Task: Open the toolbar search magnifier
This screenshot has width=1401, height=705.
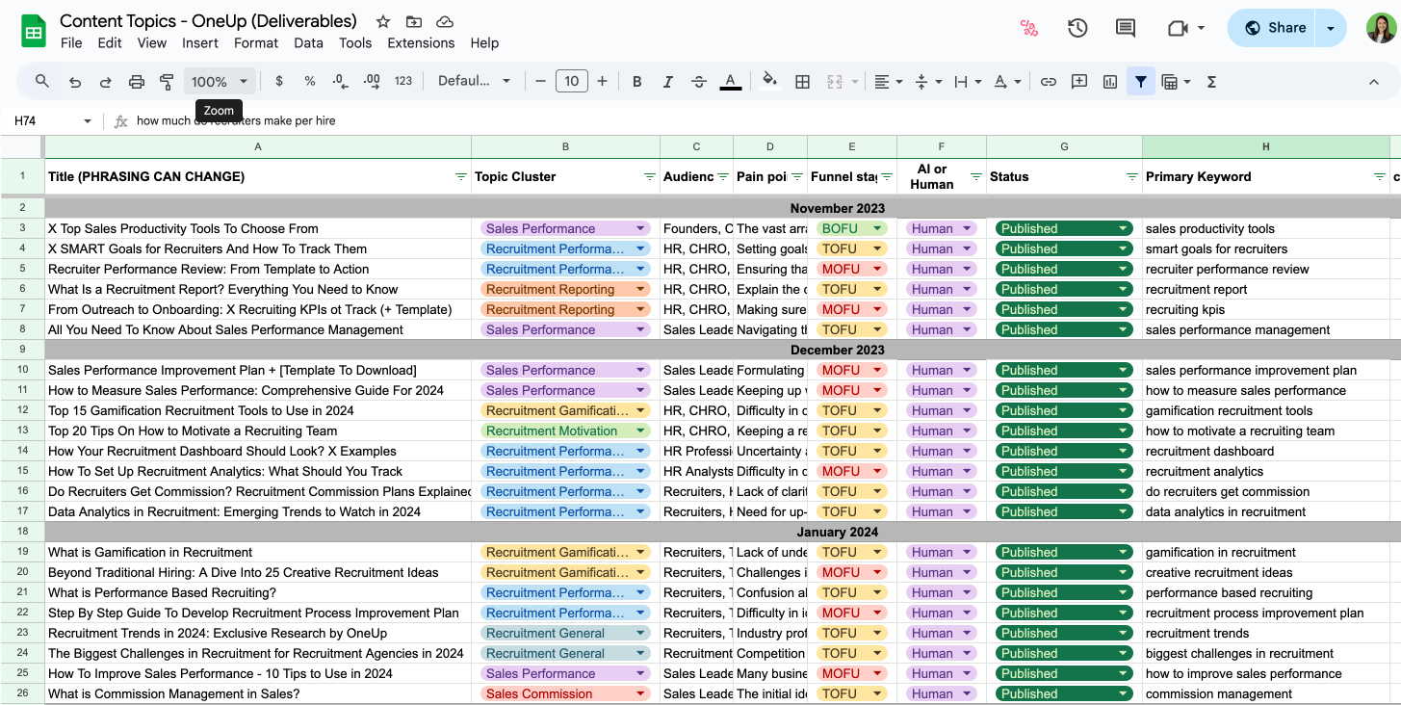Action: pyautogui.click(x=42, y=82)
